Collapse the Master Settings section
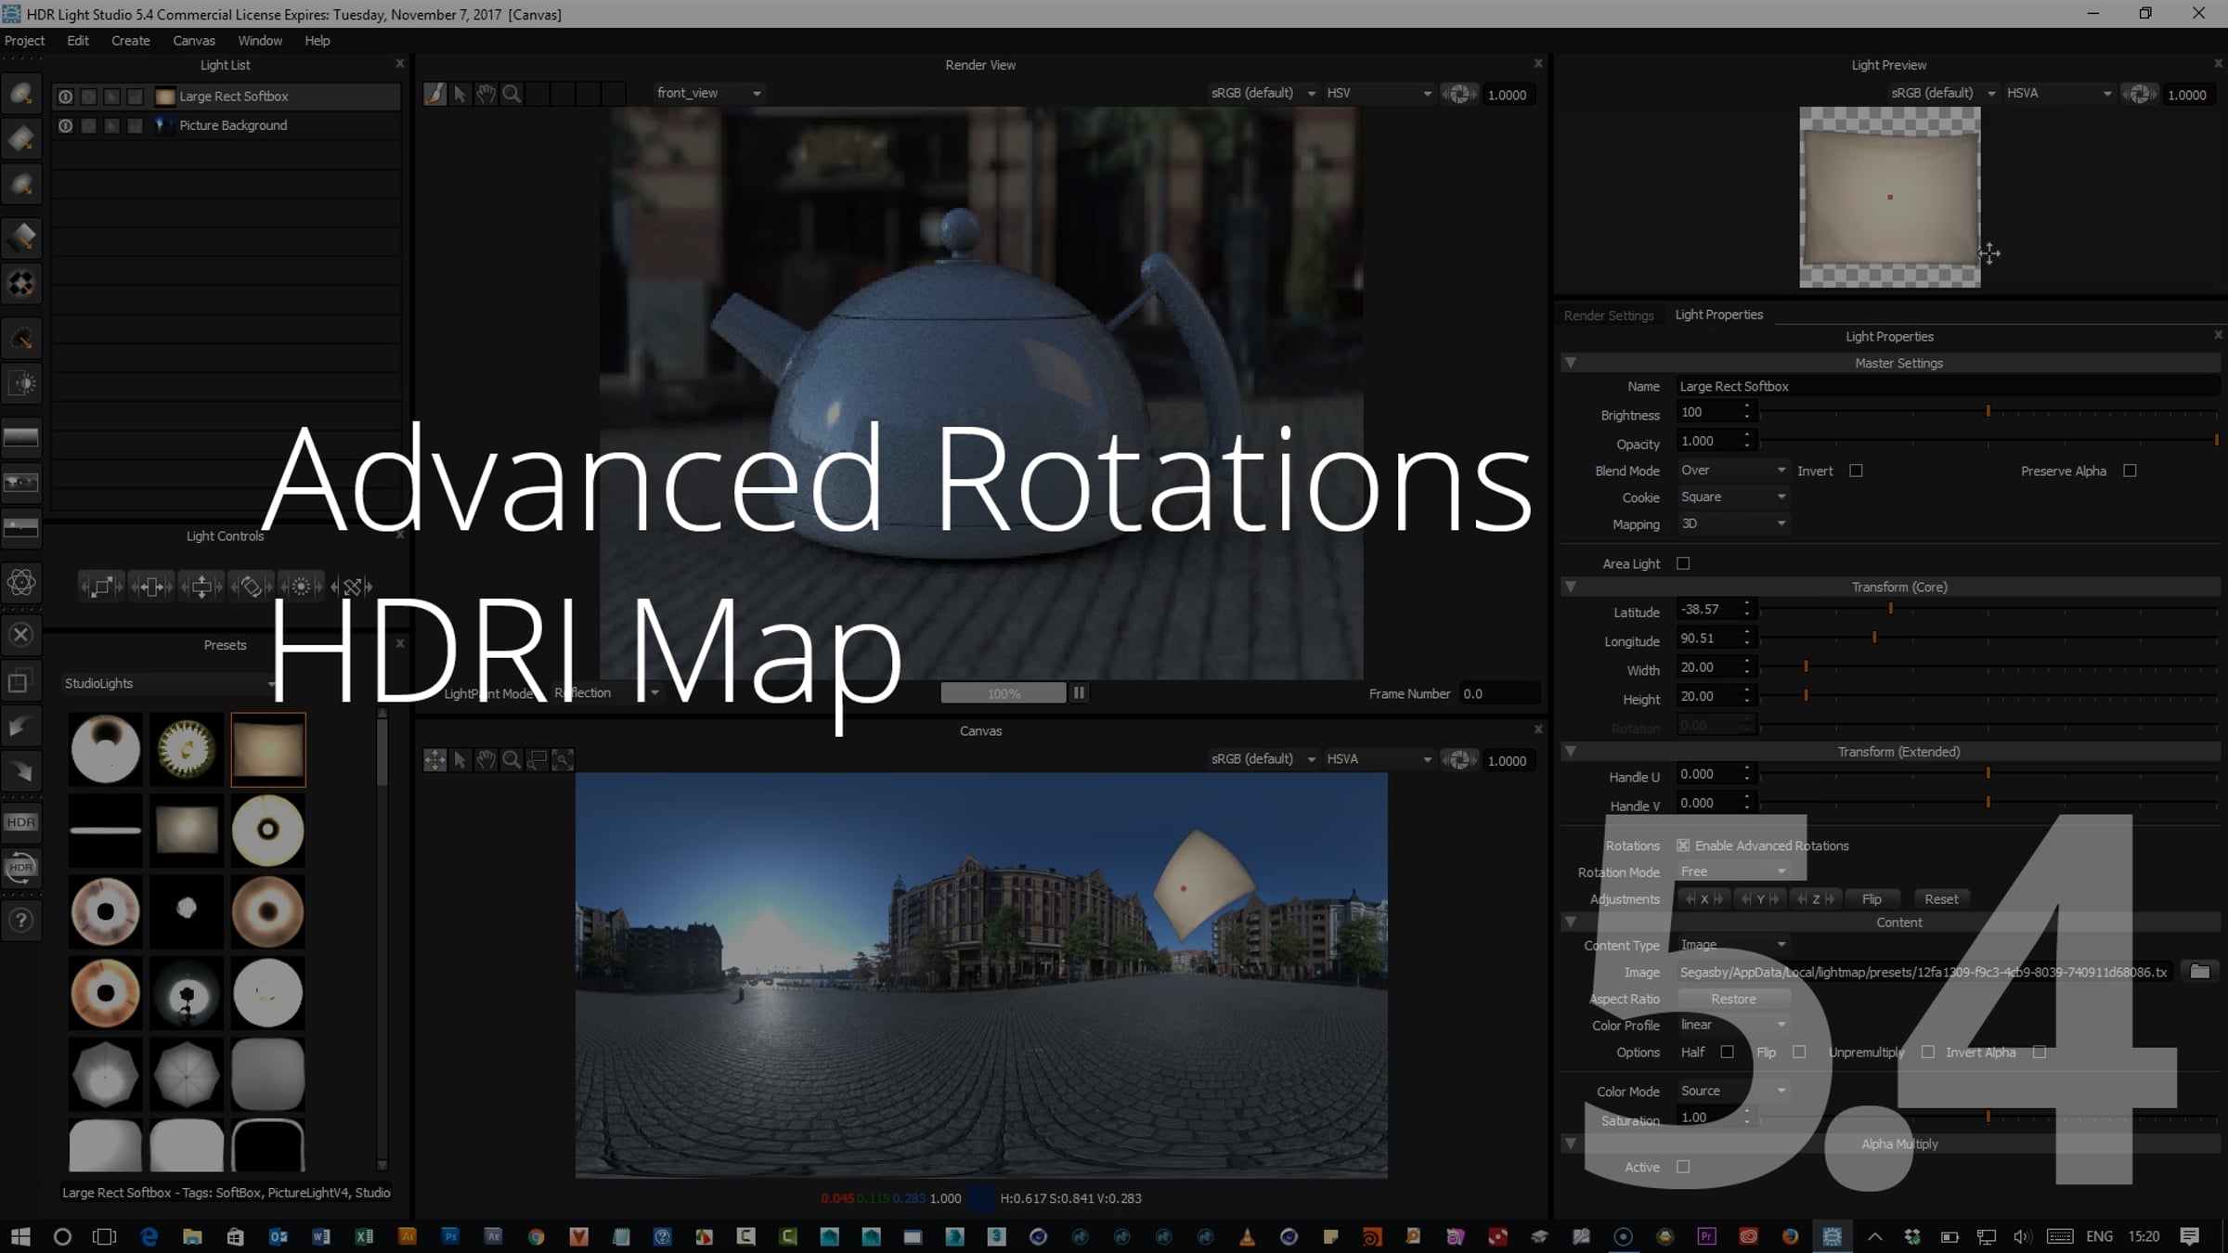2228x1253 pixels. tap(1571, 363)
